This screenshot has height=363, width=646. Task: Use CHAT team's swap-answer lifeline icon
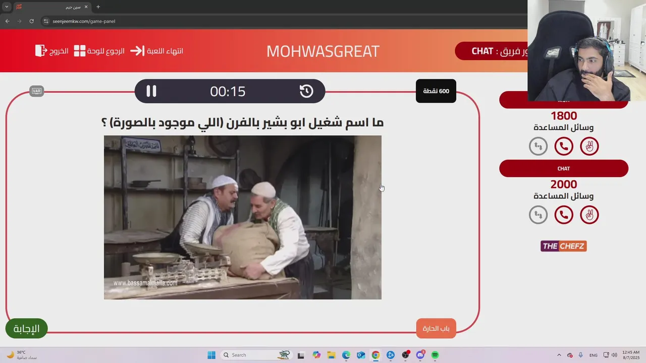[538, 215]
